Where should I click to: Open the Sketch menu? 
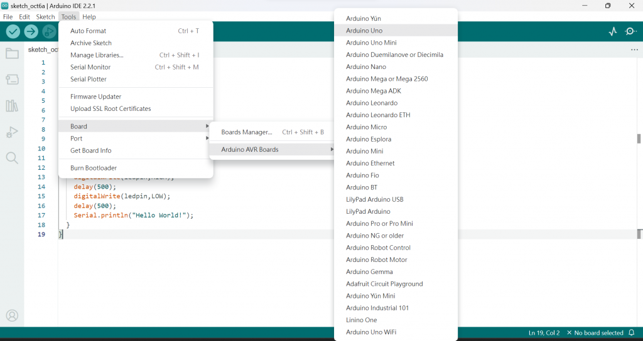[x=45, y=17]
